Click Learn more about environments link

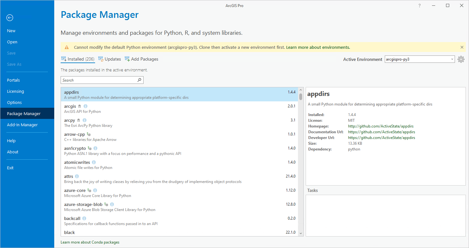tap(317, 47)
